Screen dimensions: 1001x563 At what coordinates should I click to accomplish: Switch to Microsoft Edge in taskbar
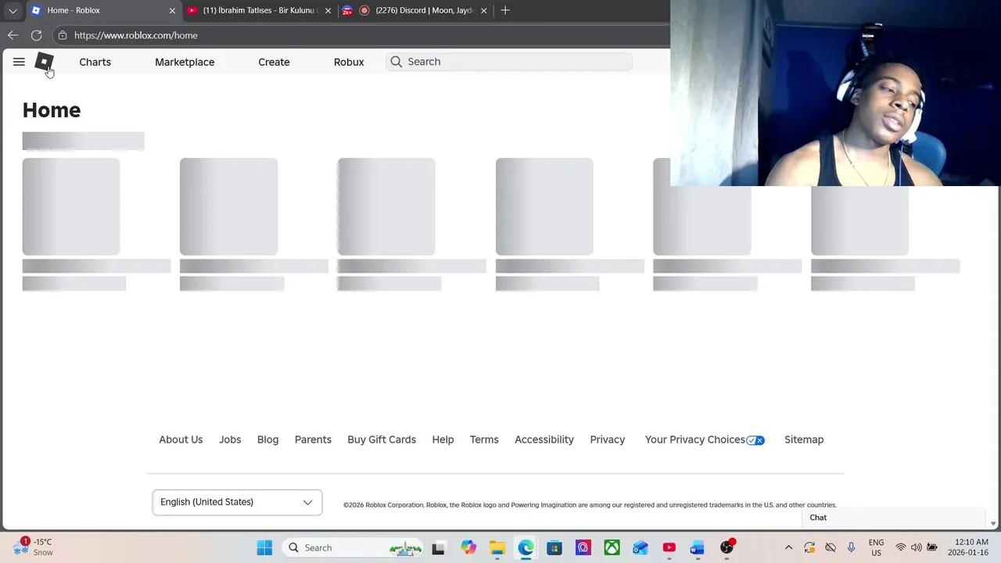pos(526,547)
